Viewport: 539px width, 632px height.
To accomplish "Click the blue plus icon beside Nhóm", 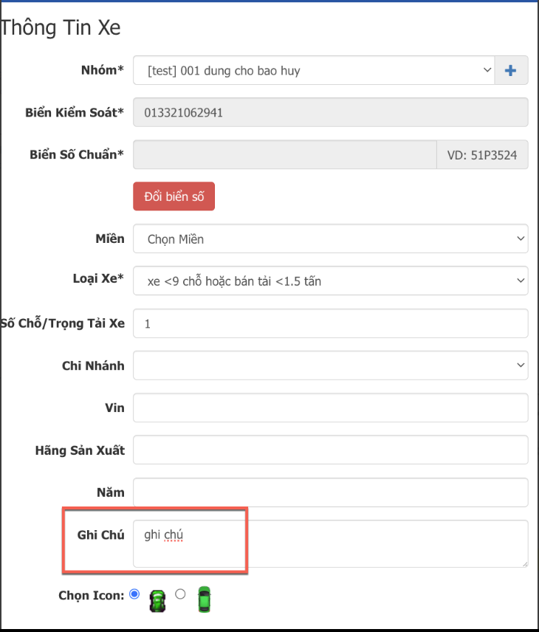I will pos(511,71).
